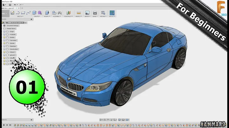Click the Save icon in the quick access bar
Screen dimensions: 229x128
10,5
